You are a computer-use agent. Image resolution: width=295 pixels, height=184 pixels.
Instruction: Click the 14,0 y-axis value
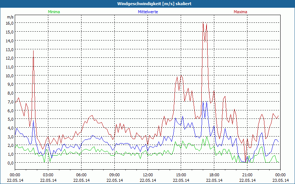click(10, 40)
